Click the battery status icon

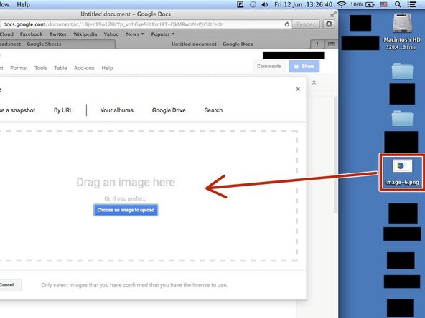(370, 4)
